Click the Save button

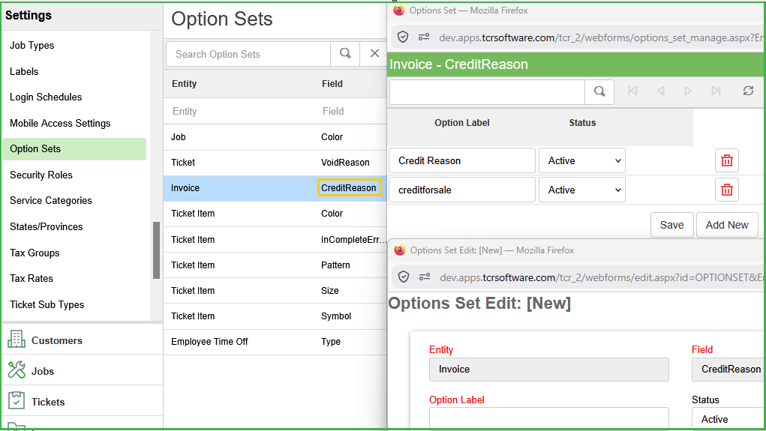coord(671,225)
